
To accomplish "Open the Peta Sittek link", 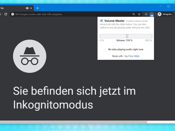I will point(134,56).
